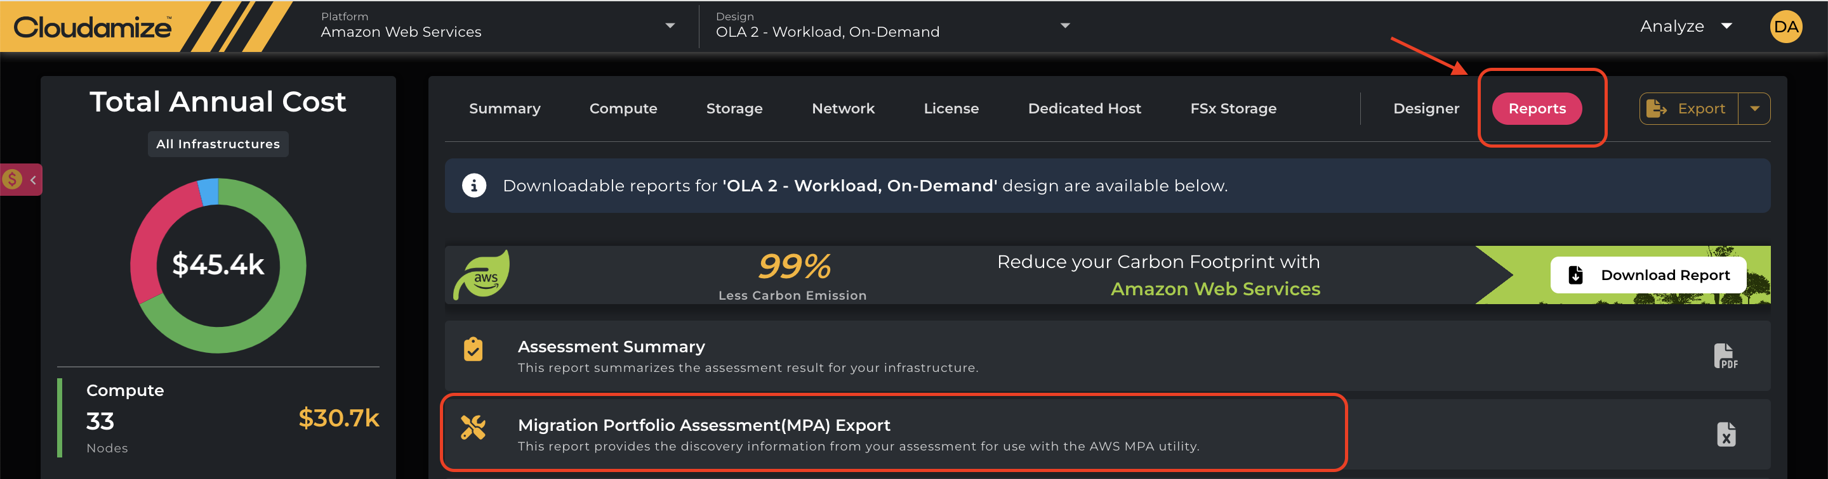The width and height of the screenshot is (1828, 479).
Task: Open the Dedicated Host tab
Action: [x=1083, y=108]
